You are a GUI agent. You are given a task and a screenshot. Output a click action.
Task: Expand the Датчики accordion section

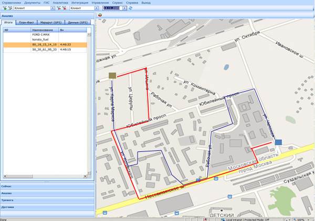47,207
